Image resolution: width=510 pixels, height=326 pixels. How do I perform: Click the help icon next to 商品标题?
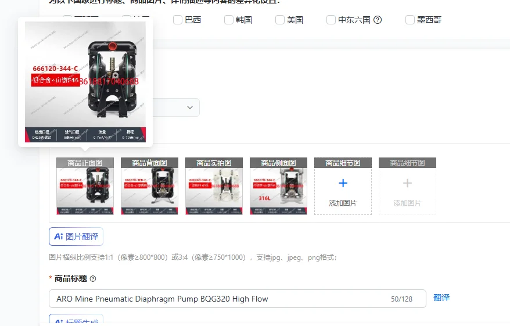[93, 279]
